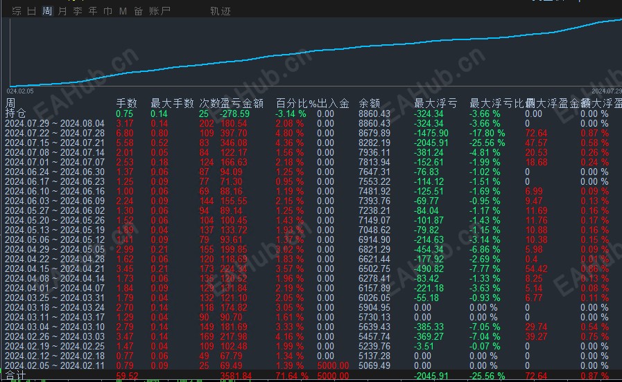622x382 pixels.
Task: Click balance 8679.89 in 2024.07.22 row
Action: [374, 134]
